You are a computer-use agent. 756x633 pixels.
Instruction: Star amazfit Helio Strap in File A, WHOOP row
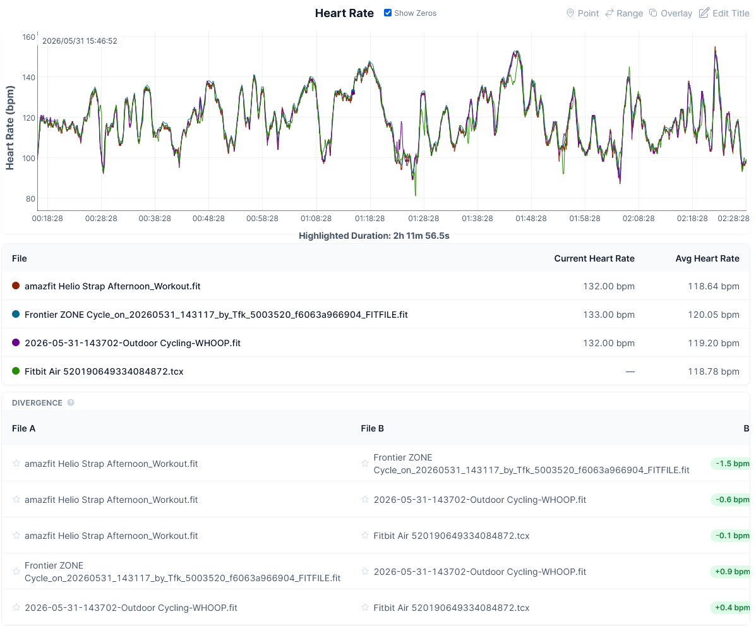16,500
